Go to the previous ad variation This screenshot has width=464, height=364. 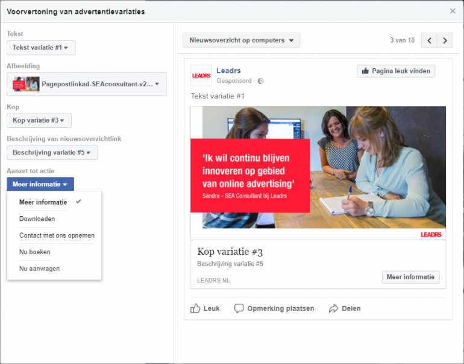pyautogui.click(x=430, y=40)
